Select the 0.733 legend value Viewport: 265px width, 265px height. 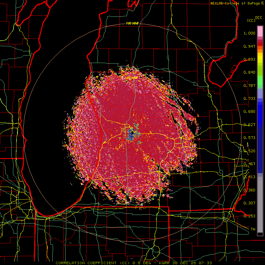pyautogui.click(x=249, y=99)
